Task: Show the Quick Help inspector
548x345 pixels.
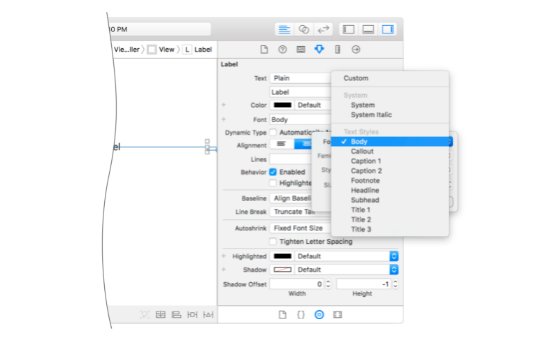Action: point(282,50)
